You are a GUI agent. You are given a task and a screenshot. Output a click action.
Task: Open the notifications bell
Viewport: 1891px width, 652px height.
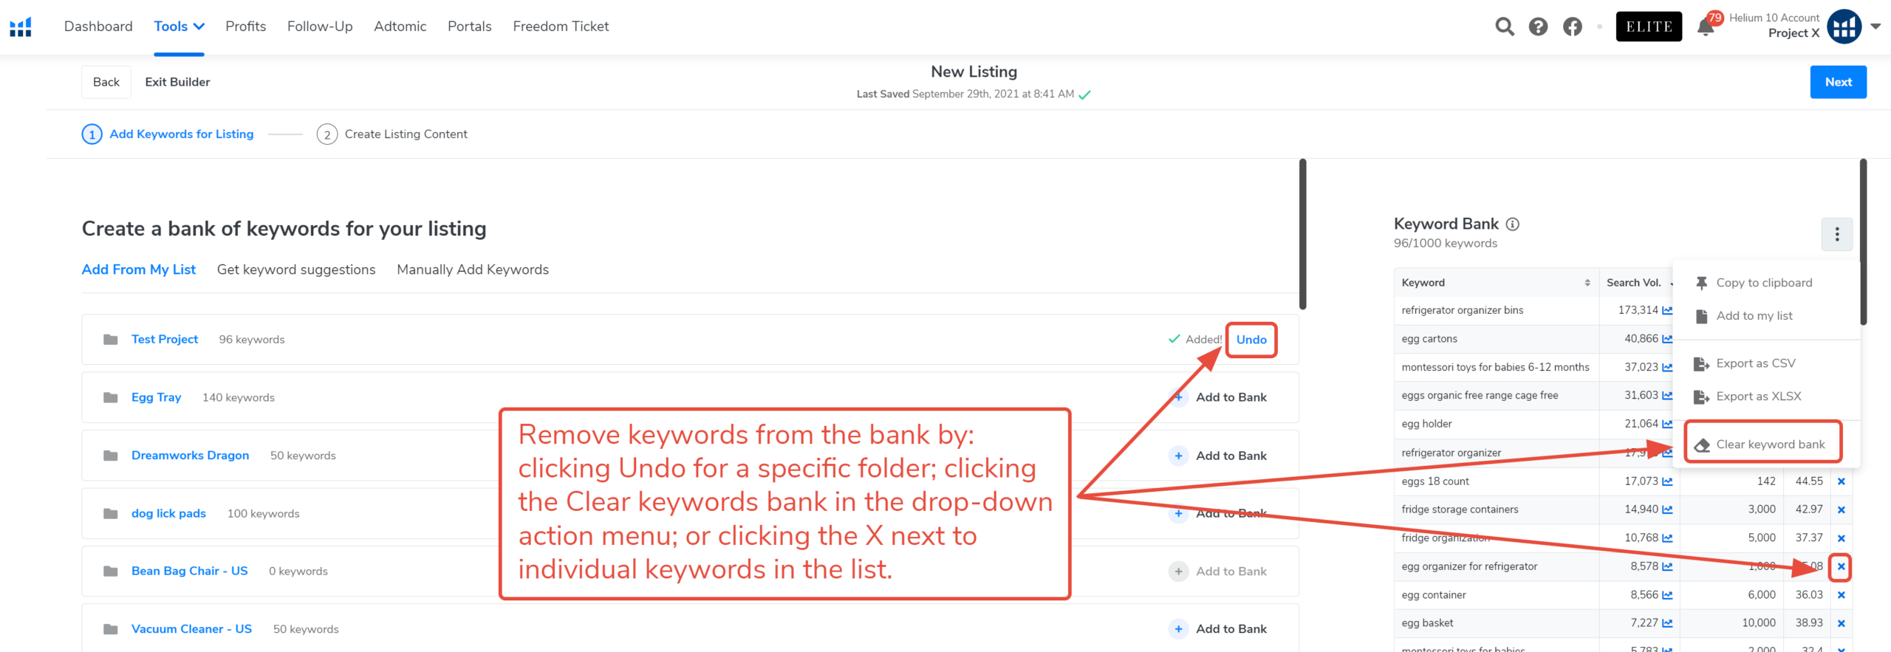(1705, 28)
